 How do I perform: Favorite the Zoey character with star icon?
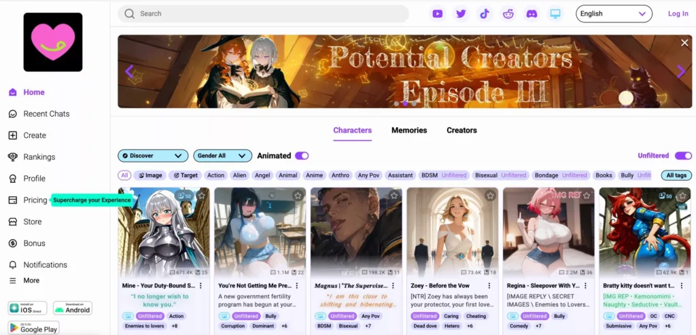click(490, 196)
